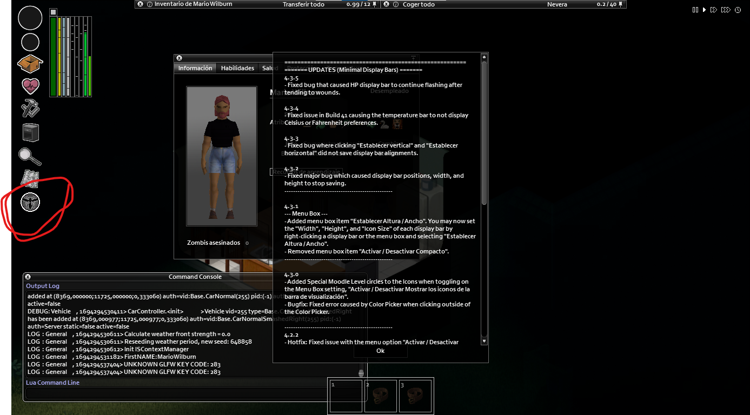This screenshot has width=750, height=415.
Task: Click the 0.99 / 12 inventory weight
Action: click(x=359, y=4)
